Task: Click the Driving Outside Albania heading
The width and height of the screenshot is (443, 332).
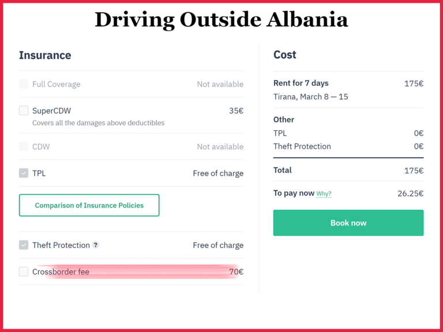Action: click(x=221, y=20)
